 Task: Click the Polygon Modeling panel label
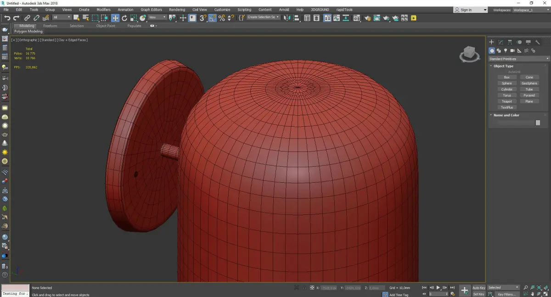pyautogui.click(x=28, y=32)
